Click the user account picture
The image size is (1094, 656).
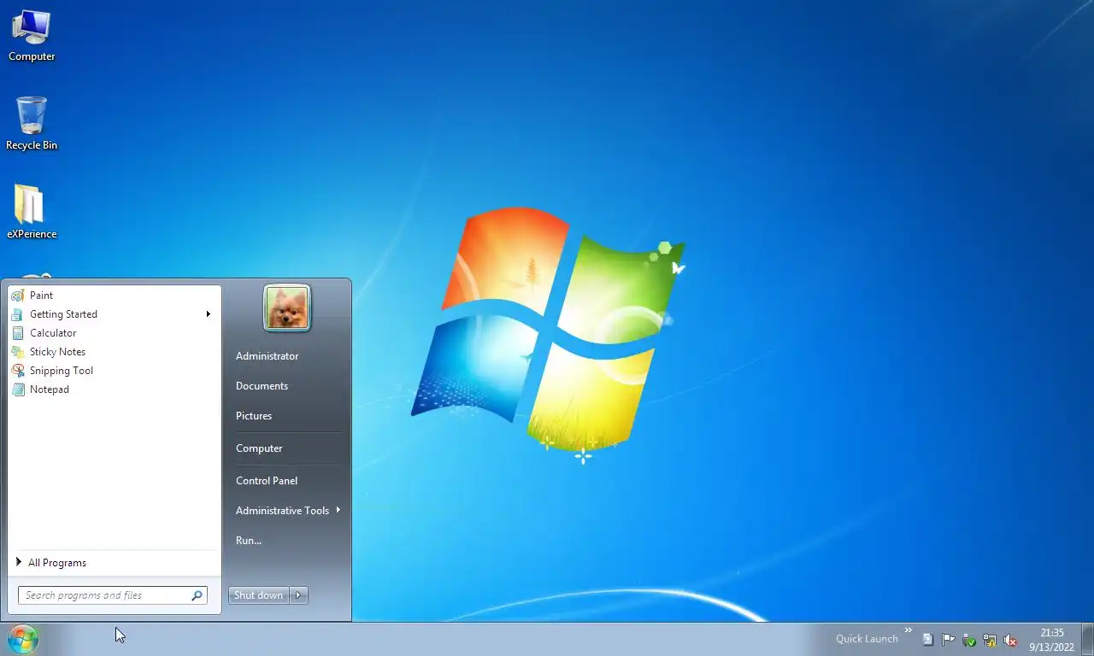[287, 307]
